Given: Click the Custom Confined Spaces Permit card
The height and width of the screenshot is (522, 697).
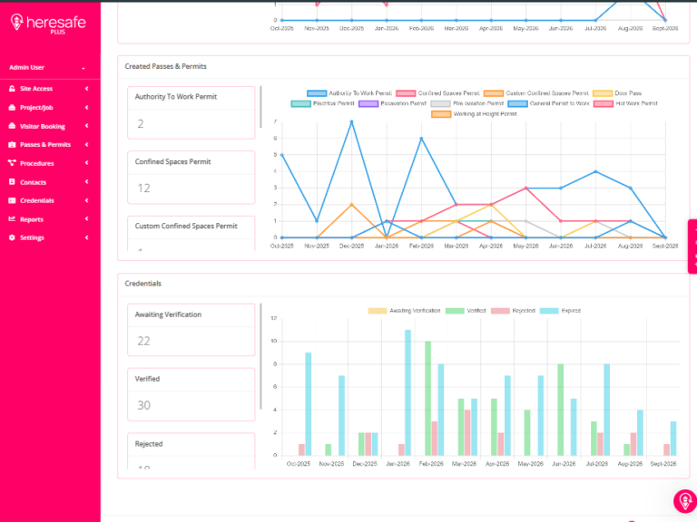Looking at the screenshot, I should tap(191, 234).
